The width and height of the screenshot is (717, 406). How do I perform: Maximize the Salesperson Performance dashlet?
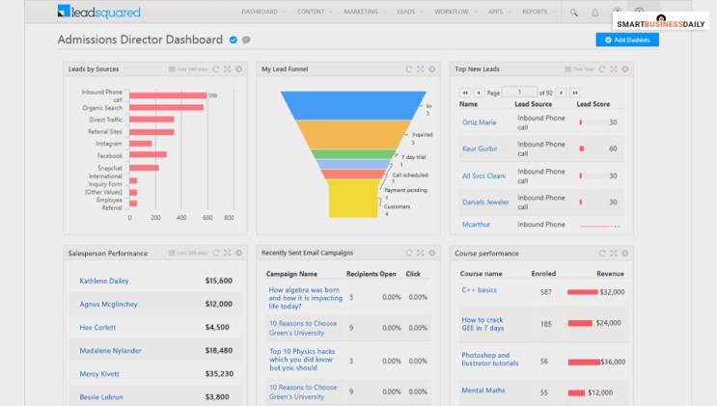[x=228, y=253]
